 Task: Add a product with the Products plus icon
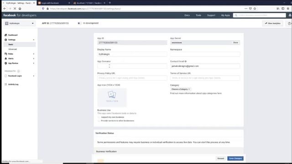click(18, 71)
